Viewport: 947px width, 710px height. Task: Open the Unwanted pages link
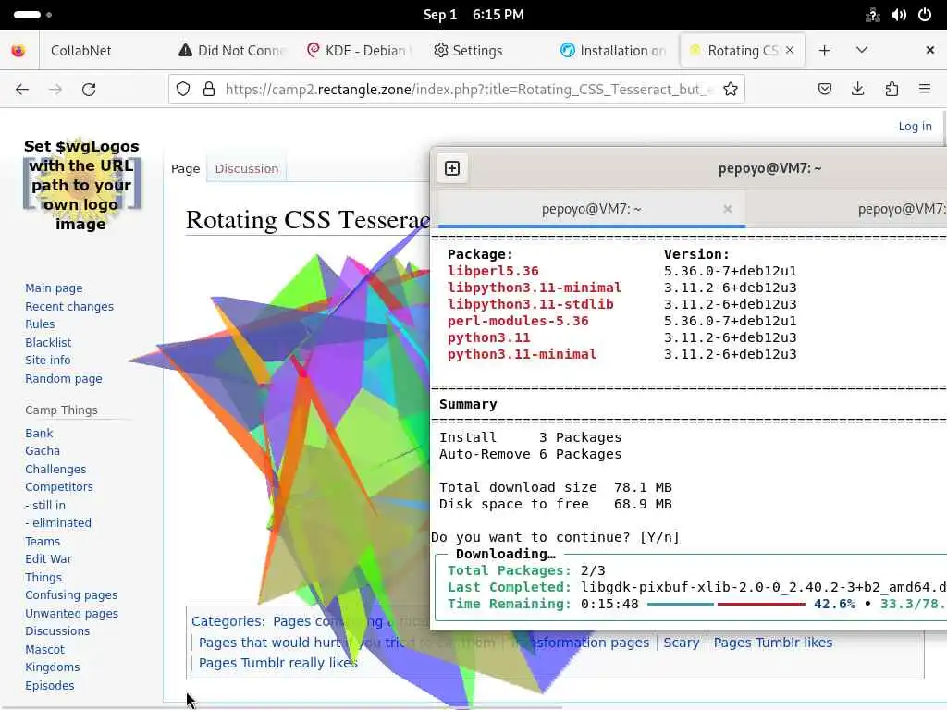(x=71, y=614)
